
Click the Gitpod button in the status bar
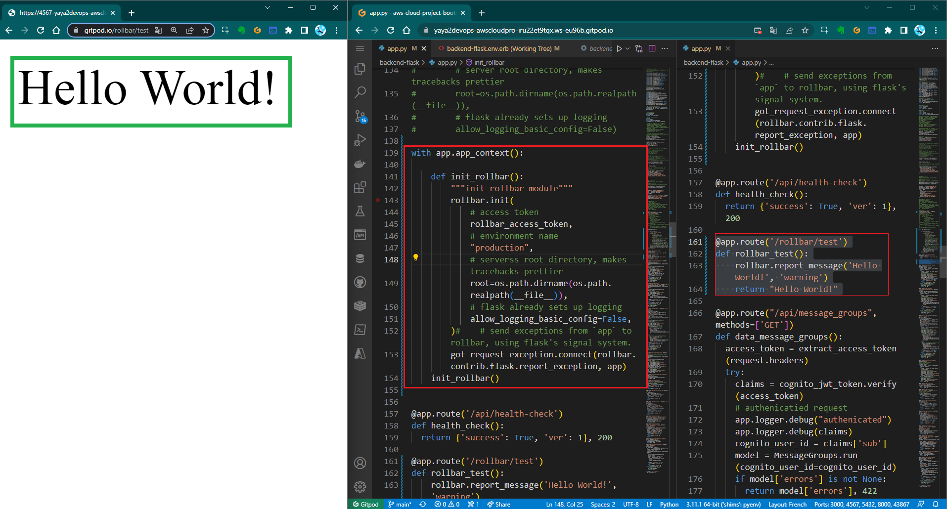(365, 504)
